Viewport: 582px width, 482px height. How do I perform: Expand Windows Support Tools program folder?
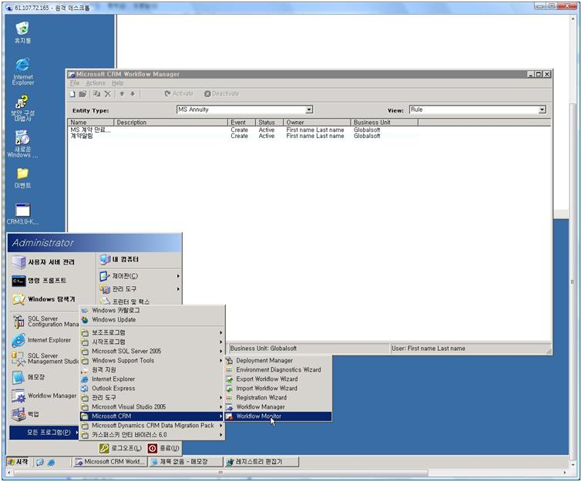pyautogui.click(x=152, y=361)
